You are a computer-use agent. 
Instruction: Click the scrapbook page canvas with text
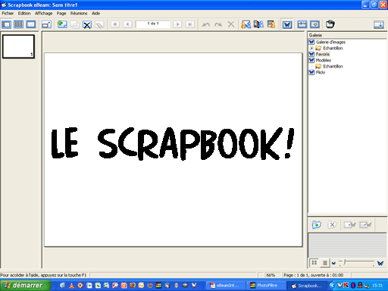click(174, 149)
